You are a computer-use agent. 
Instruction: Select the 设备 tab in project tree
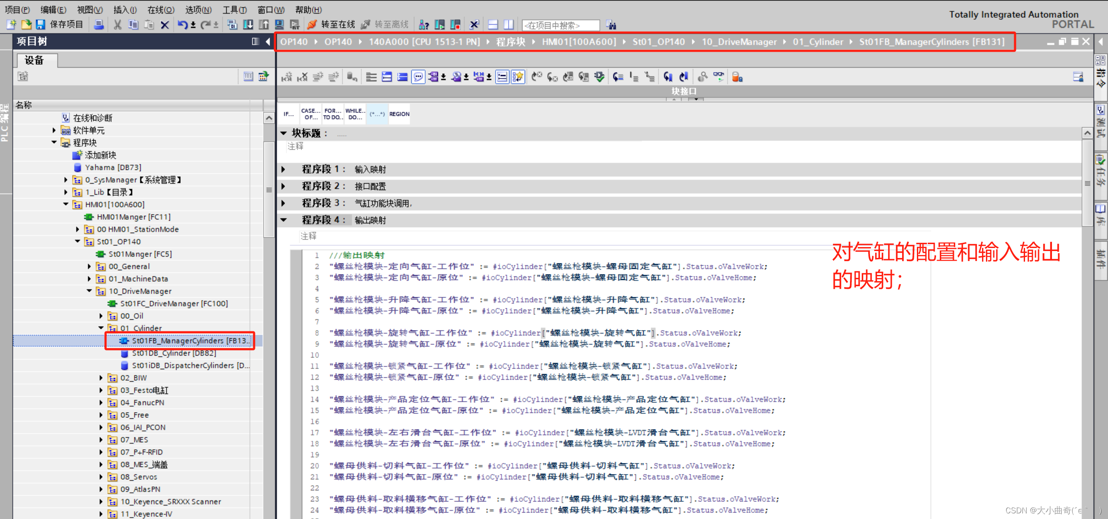pyautogui.click(x=34, y=60)
